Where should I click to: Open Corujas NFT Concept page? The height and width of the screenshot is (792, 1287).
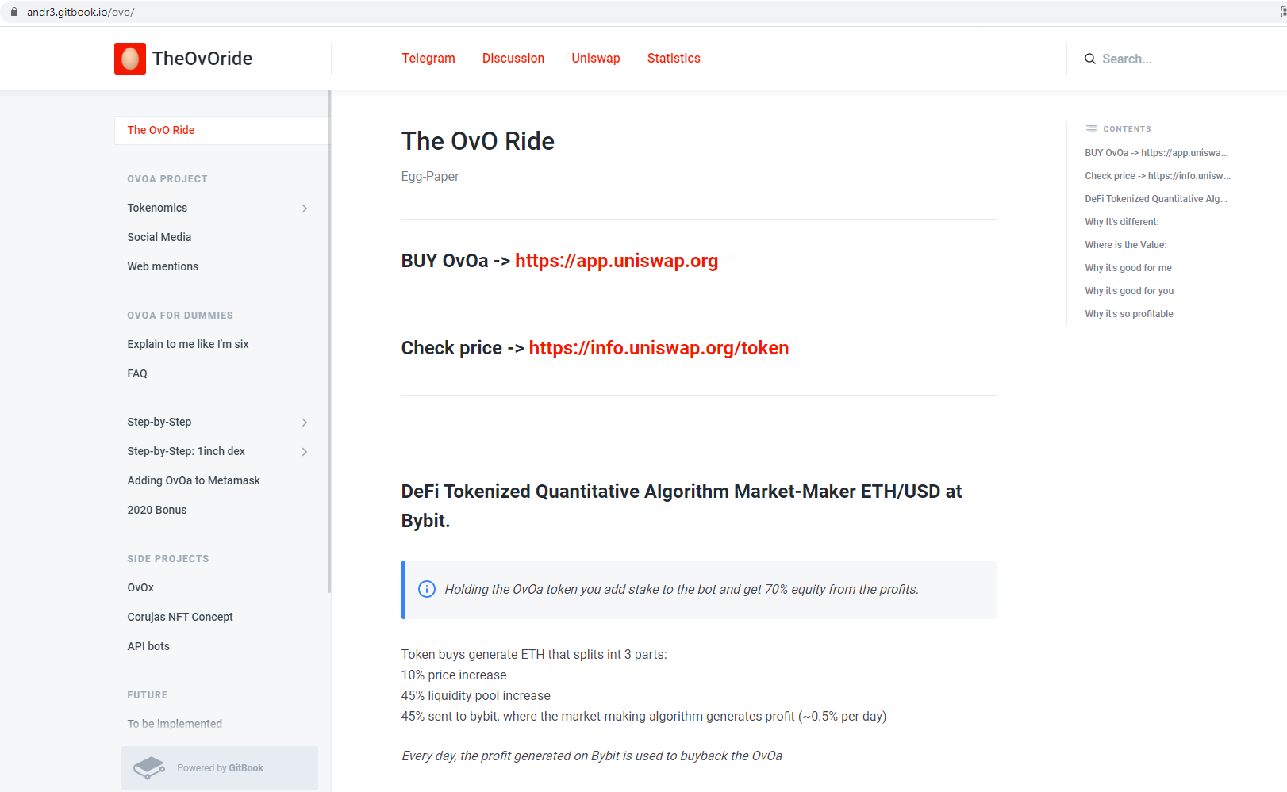[180, 617]
